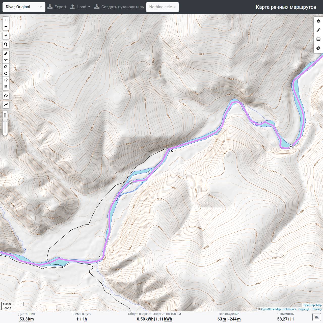Viewport: 323px width, 323px height.
Task: Click the Export button
Action: pos(57,7)
